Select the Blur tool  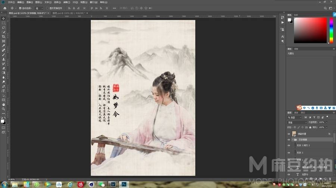coord(3,77)
